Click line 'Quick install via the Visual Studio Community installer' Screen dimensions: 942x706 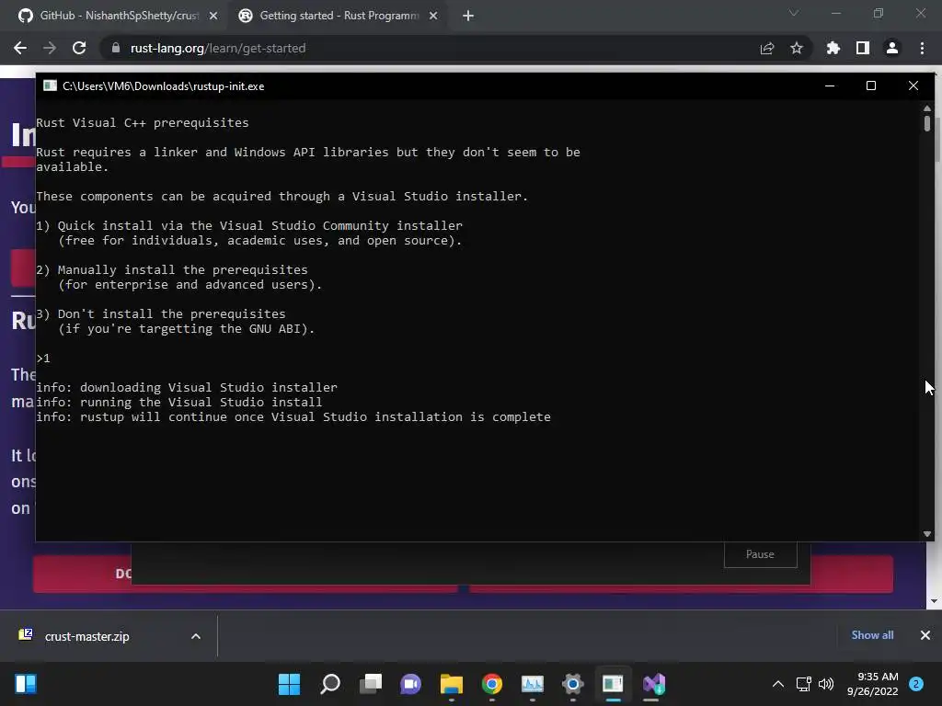click(x=259, y=226)
